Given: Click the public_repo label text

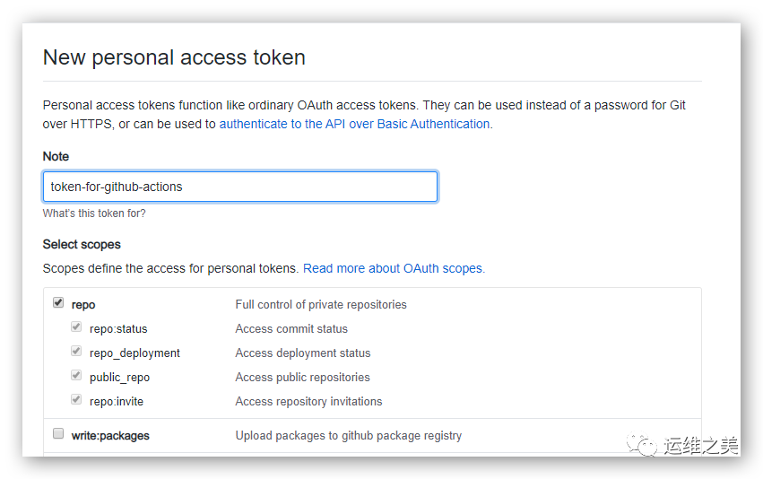Looking at the screenshot, I should [x=120, y=378].
